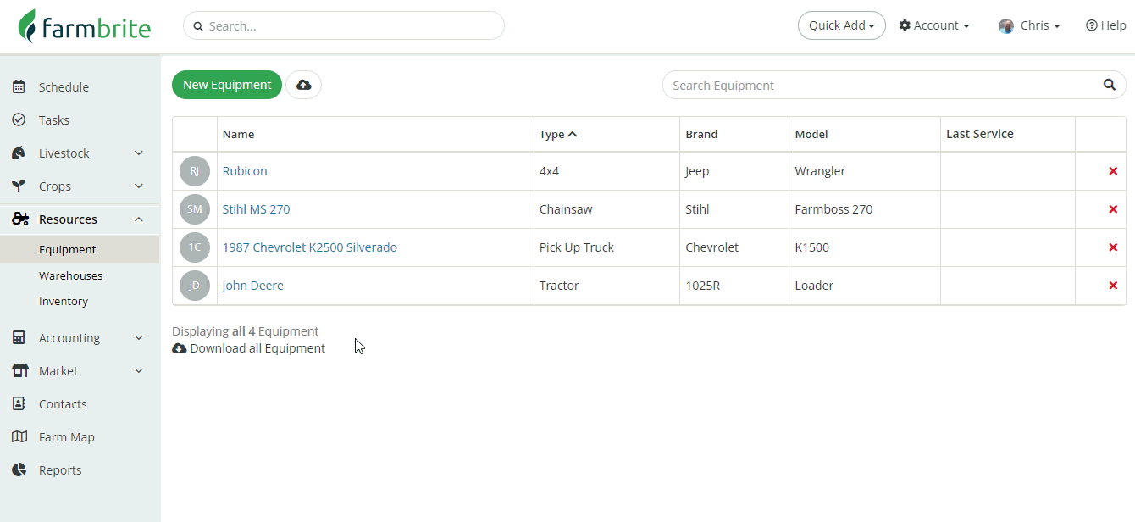1135x522 pixels.
Task: Open Warehouses in the sidebar
Action: coord(70,275)
